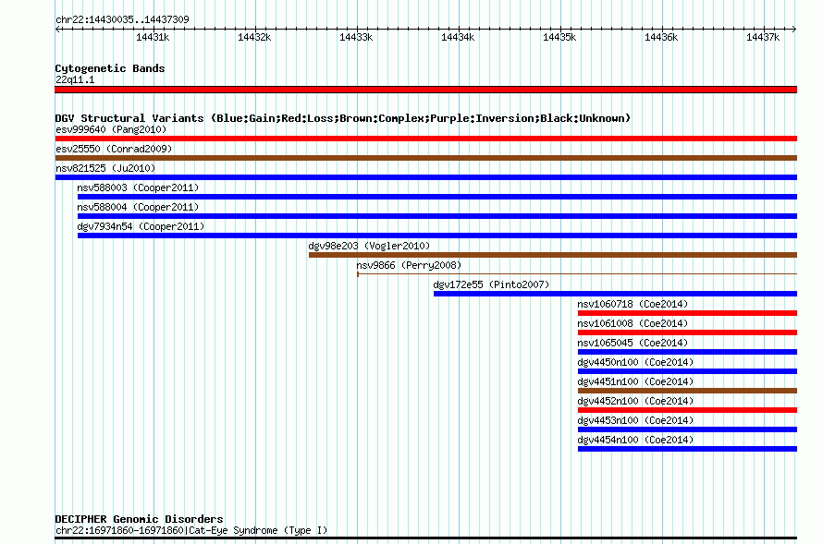Click the ruler's left-pointing arrow end
This screenshot has width=823, height=544.
tap(57, 29)
